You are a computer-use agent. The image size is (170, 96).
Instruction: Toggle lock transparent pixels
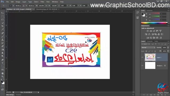tap(146, 51)
